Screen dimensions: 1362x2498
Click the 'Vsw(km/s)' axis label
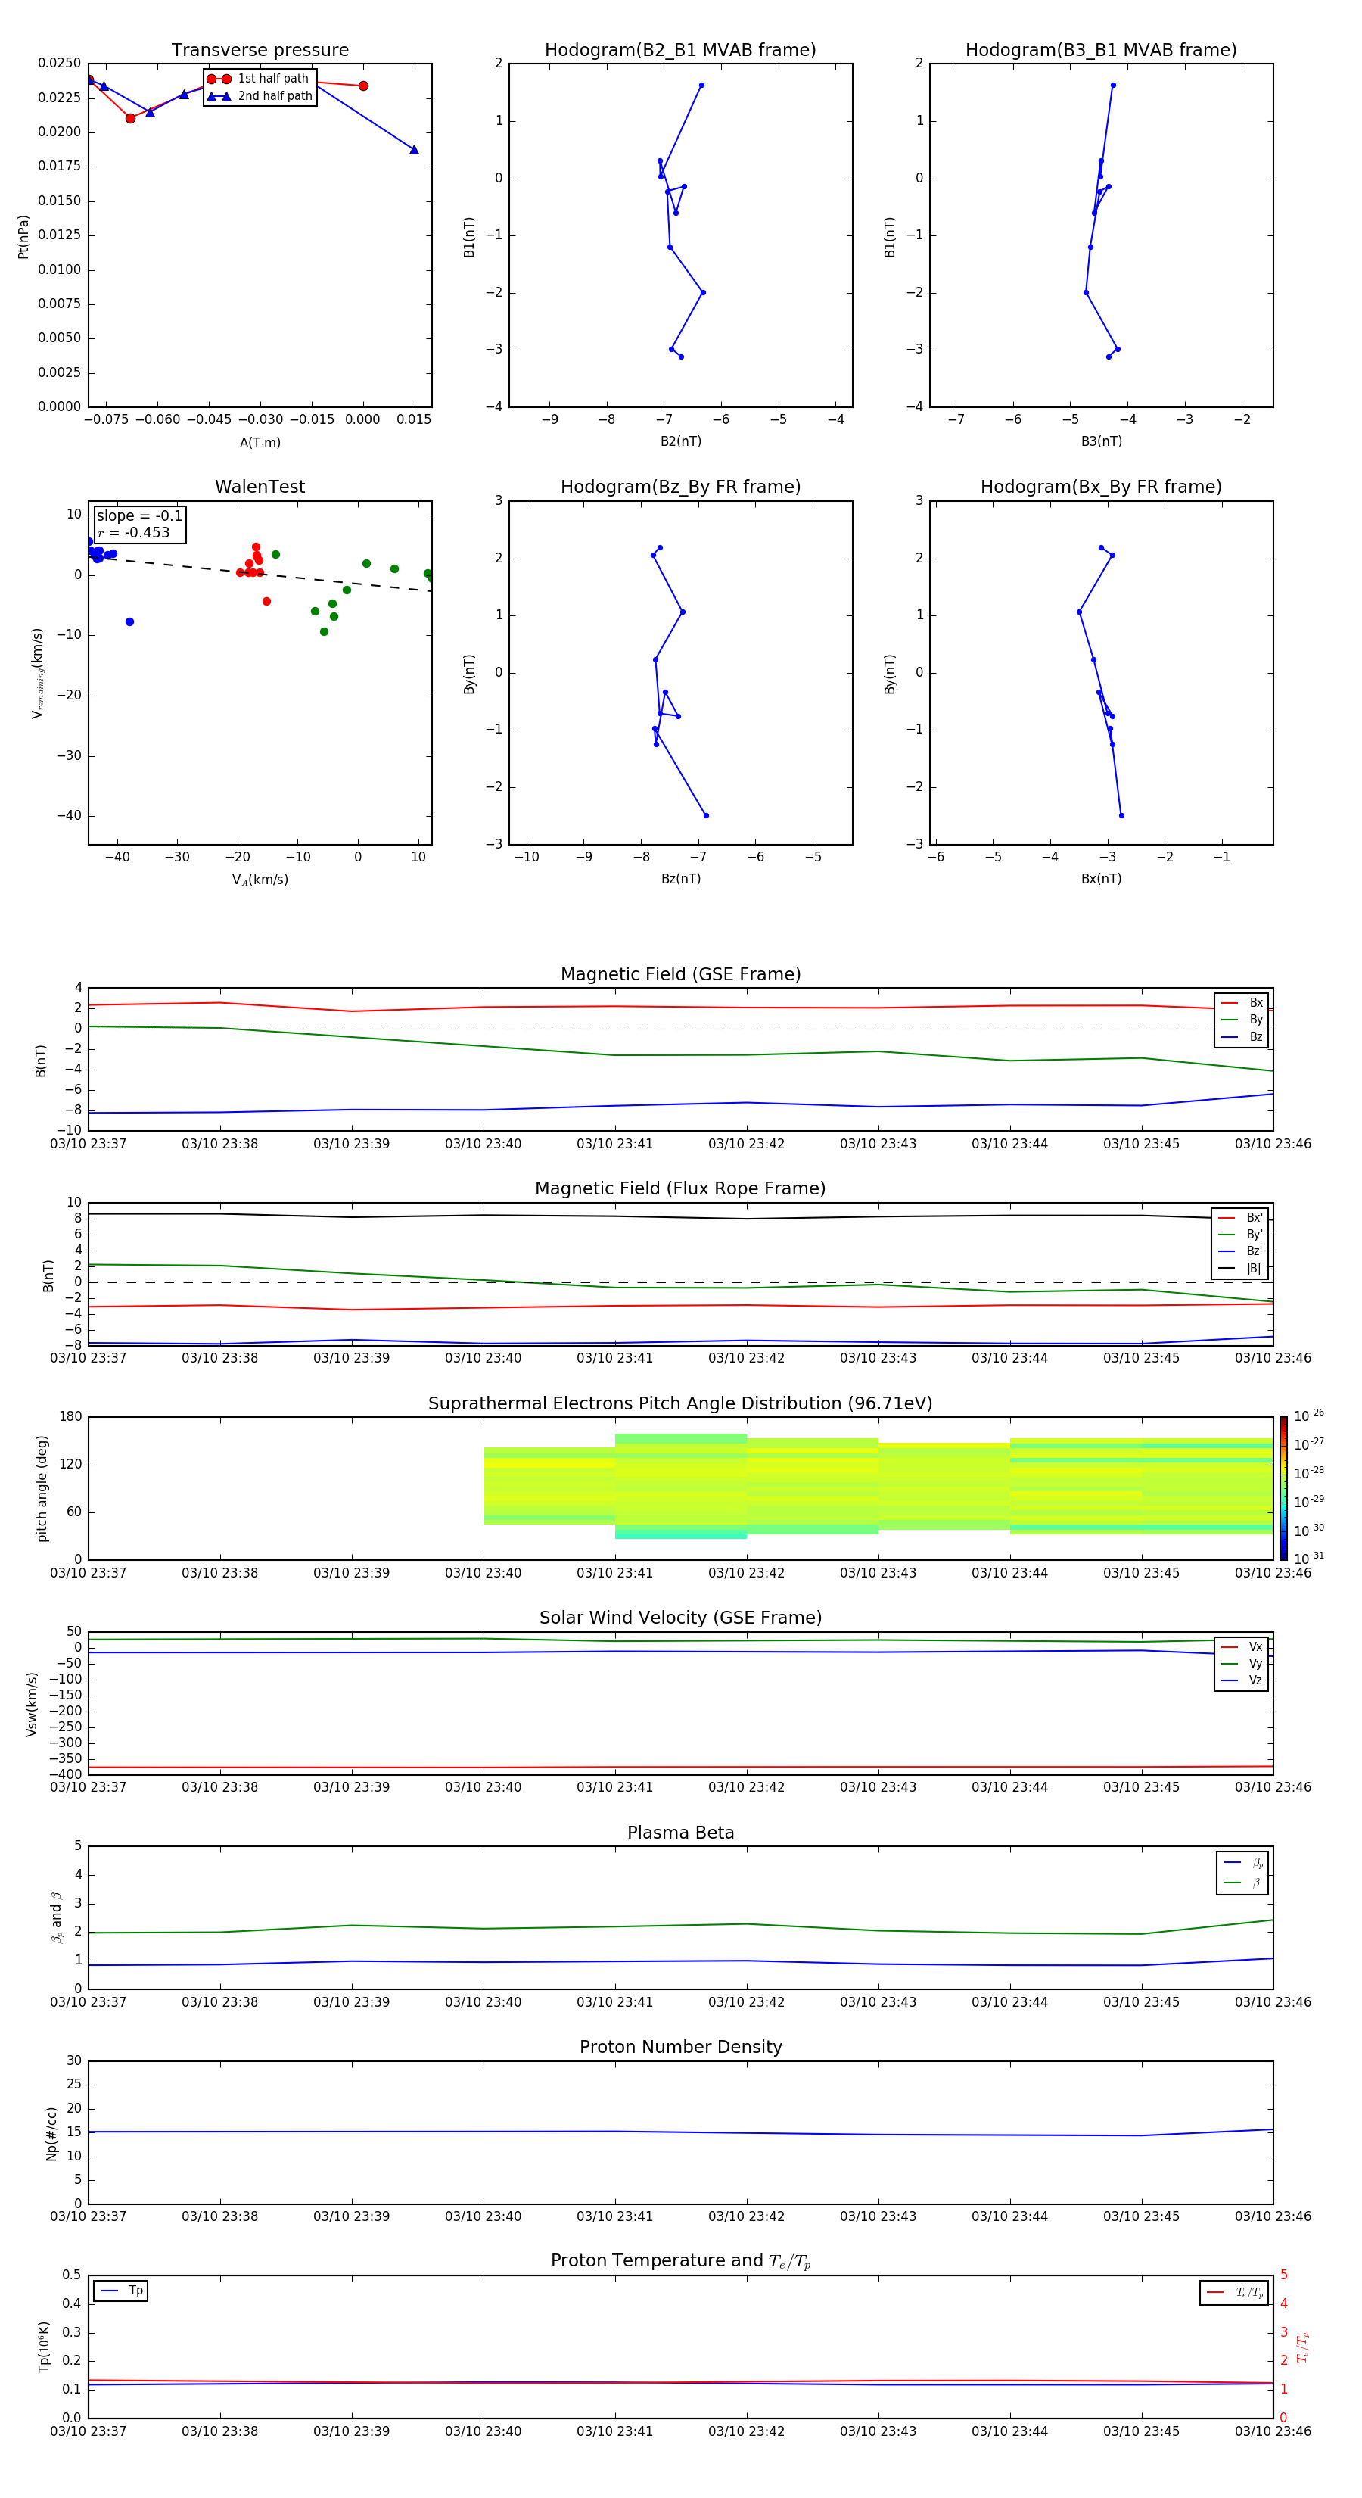click(32, 1703)
